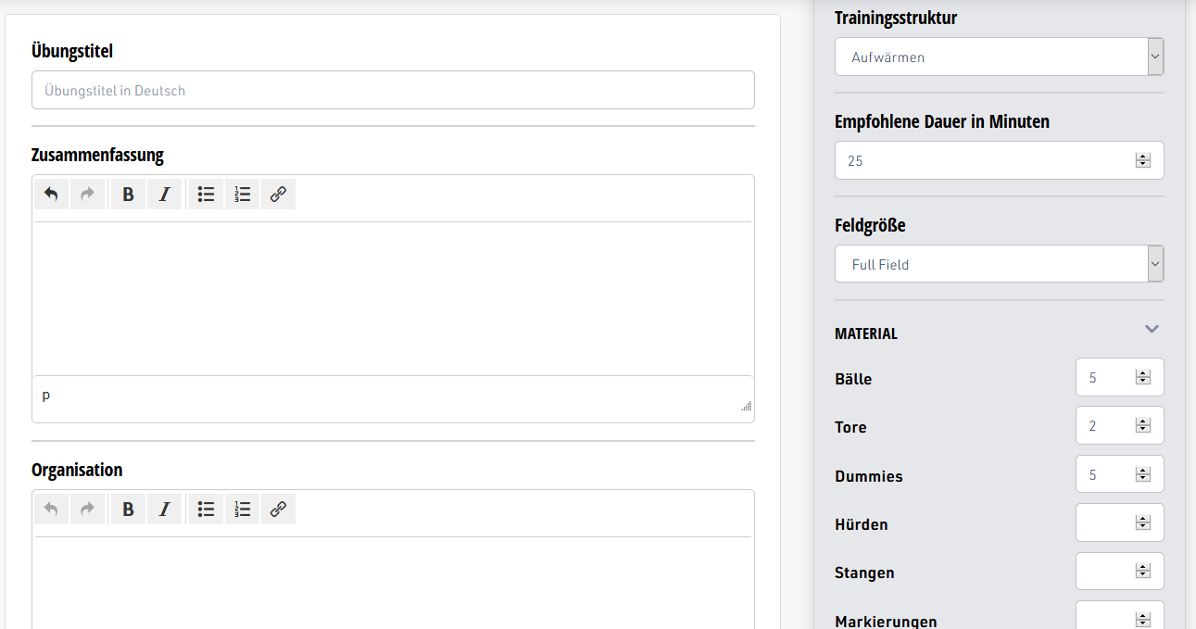
Task: Click the Empfohlene Dauer spinner arrows
Action: pos(1143,160)
